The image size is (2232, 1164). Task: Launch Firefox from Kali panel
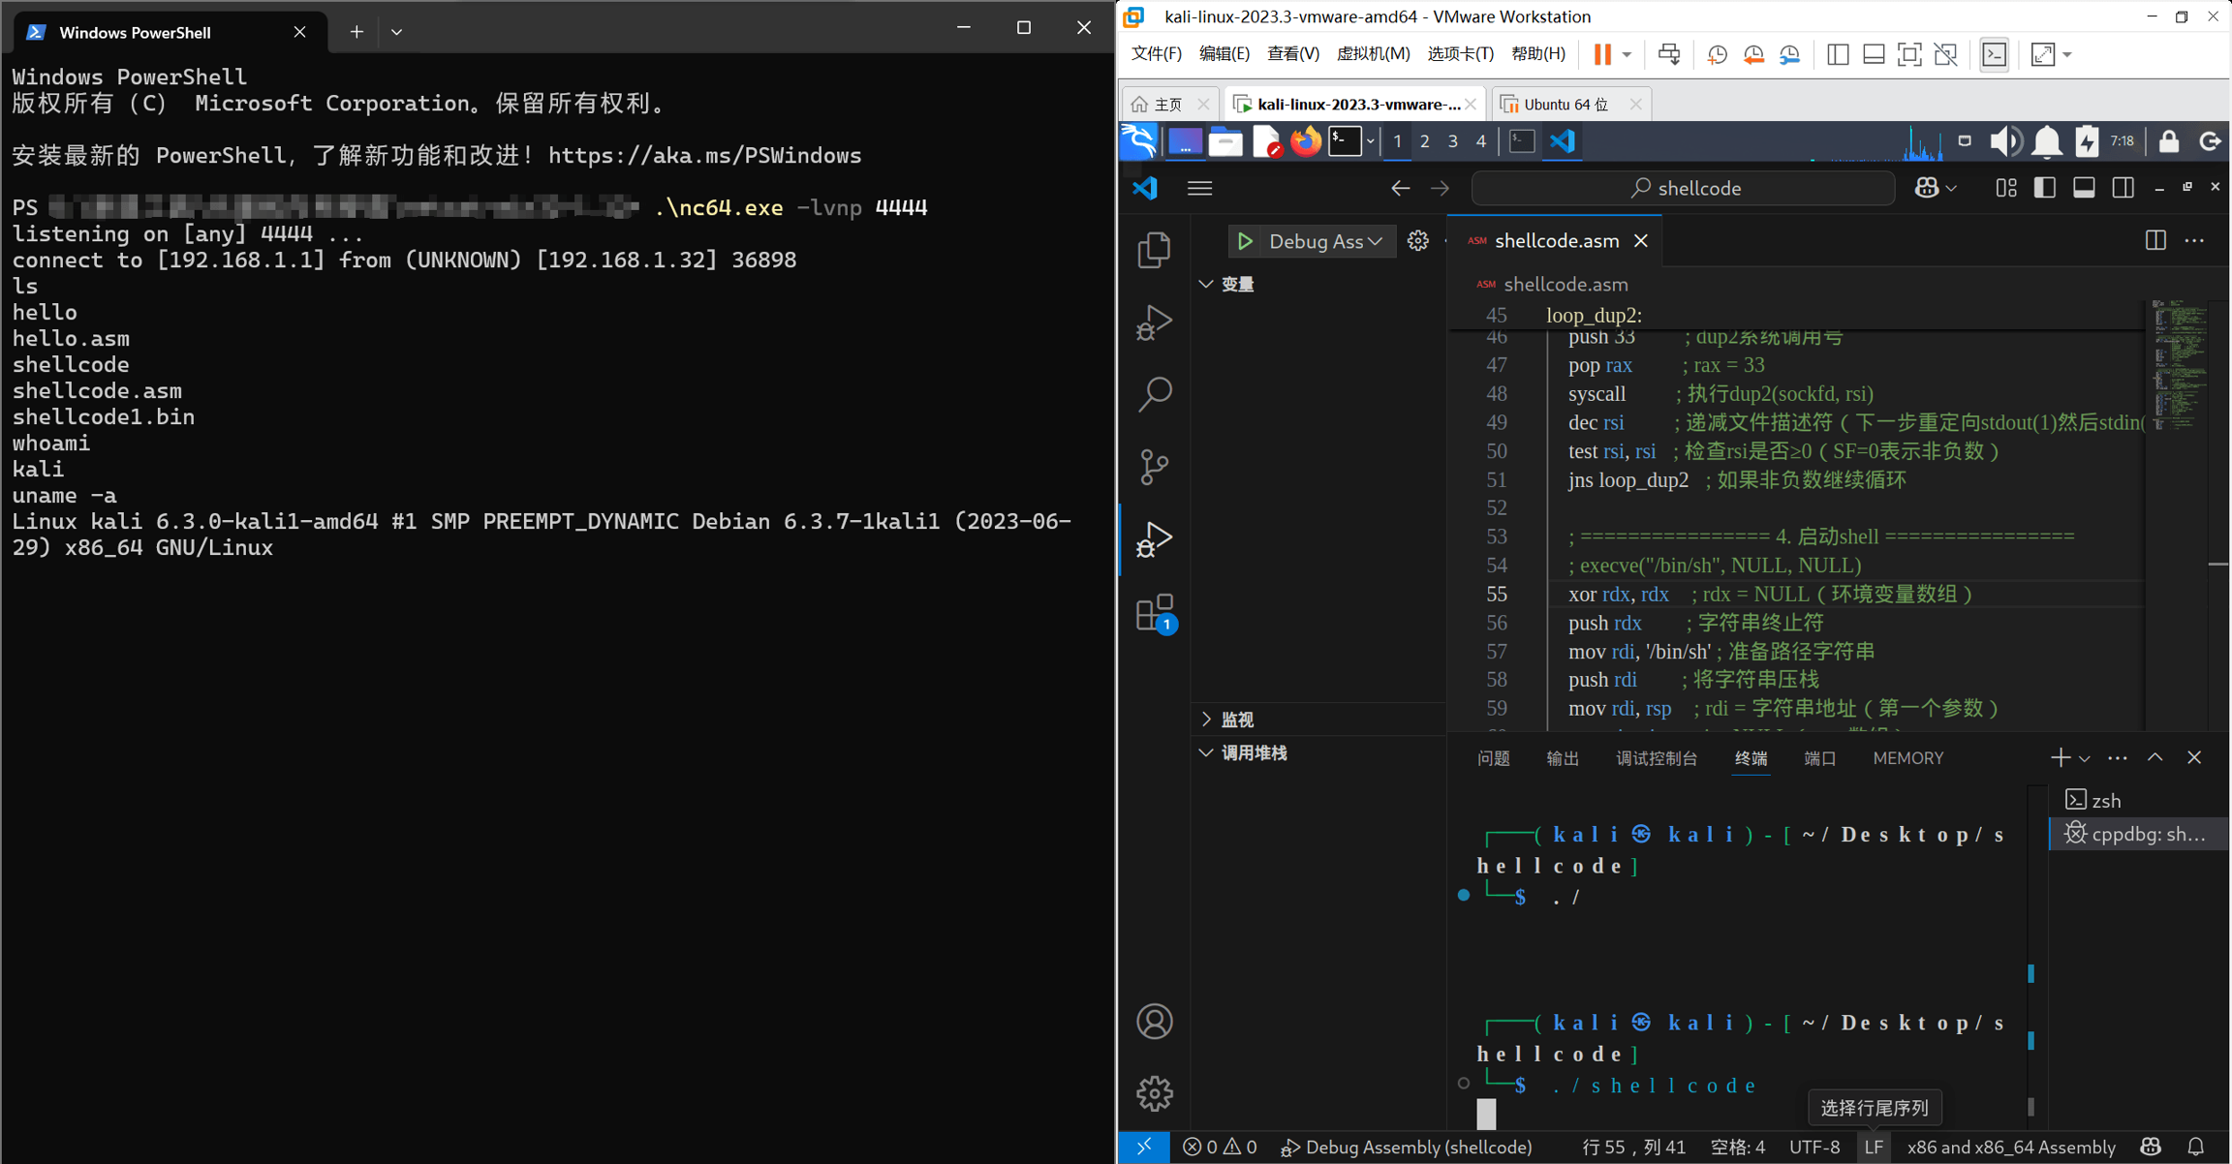click(1305, 141)
